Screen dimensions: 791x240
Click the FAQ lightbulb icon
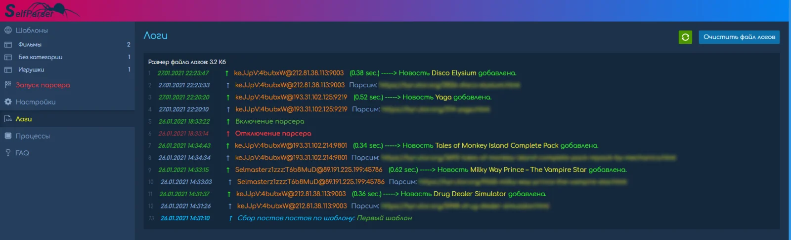pyautogui.click(x=8, y=153)
